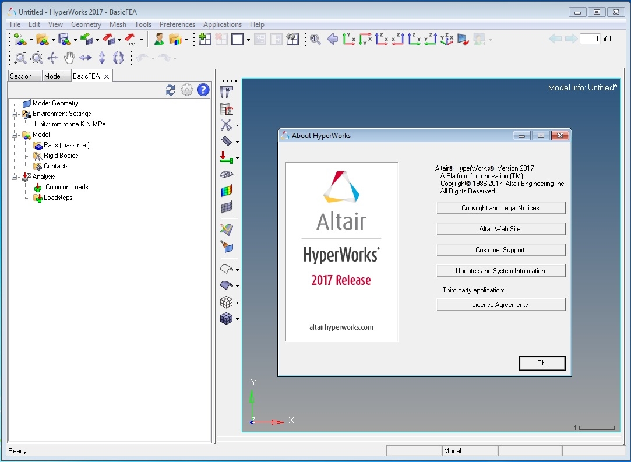The width and height of the screenshot is (631, 462).
Task: Click the vertical rotate double-arrow icon
Action: coord(102,58)
